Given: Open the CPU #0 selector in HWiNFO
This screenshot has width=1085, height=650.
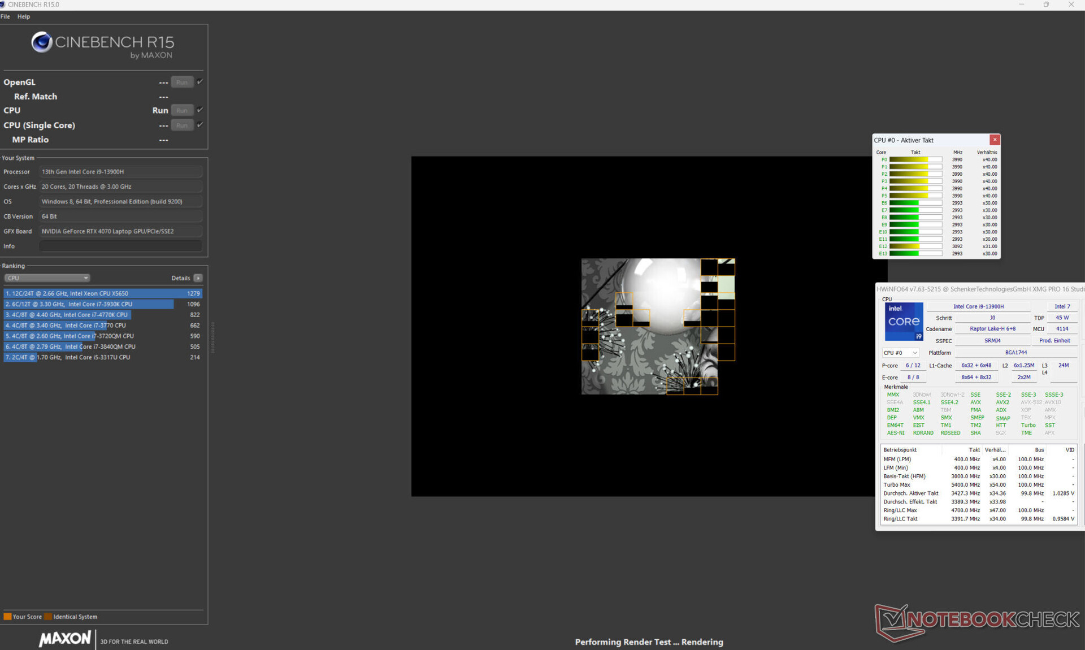Looking at the screenshot, I should (900, 353).
